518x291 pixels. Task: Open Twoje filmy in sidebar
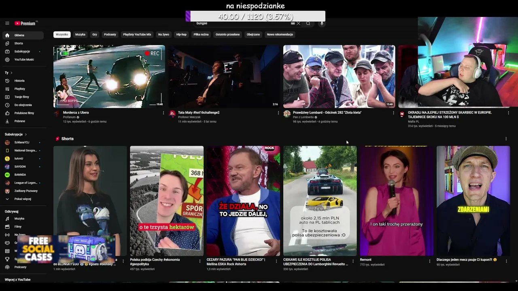[x=23, y=97]
